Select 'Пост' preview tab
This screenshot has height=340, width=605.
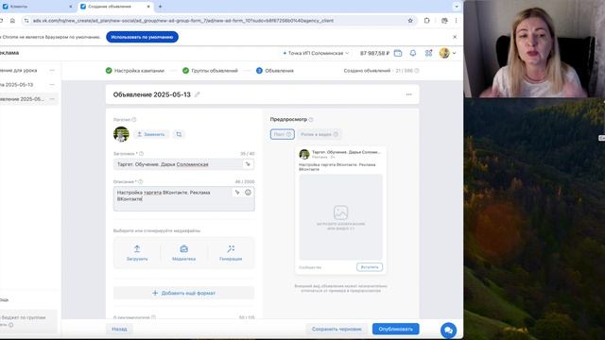click(x=282, y=134)
